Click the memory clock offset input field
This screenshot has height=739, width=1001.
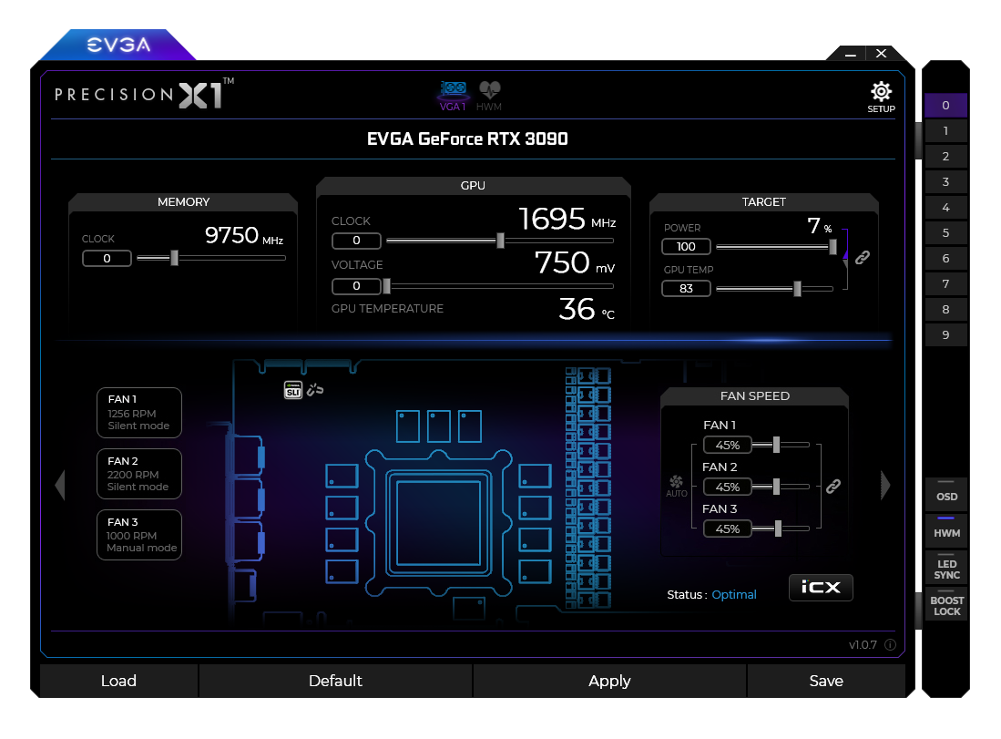107,258
